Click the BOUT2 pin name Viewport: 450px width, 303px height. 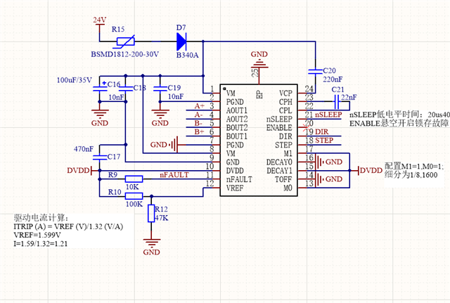[237, 128]
